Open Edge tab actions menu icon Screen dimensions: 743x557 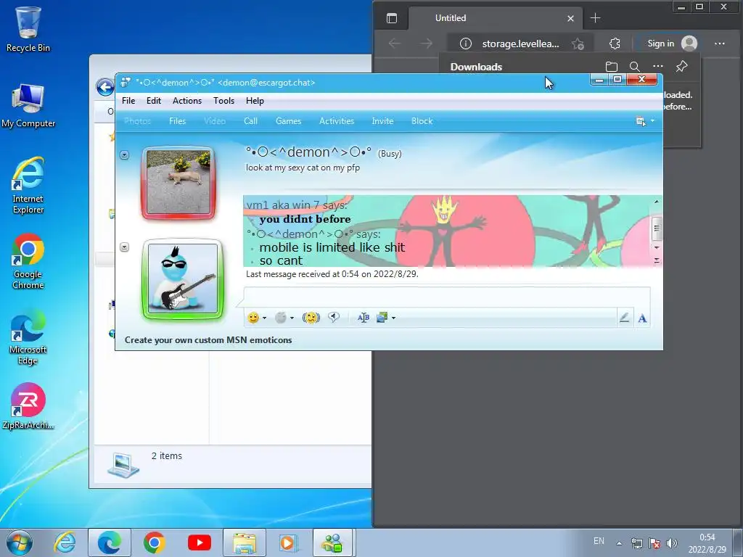click(392, 18)
